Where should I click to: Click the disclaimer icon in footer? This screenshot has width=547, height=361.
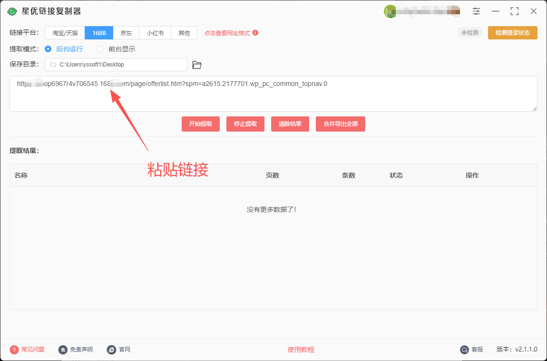(x=63, y=350)
